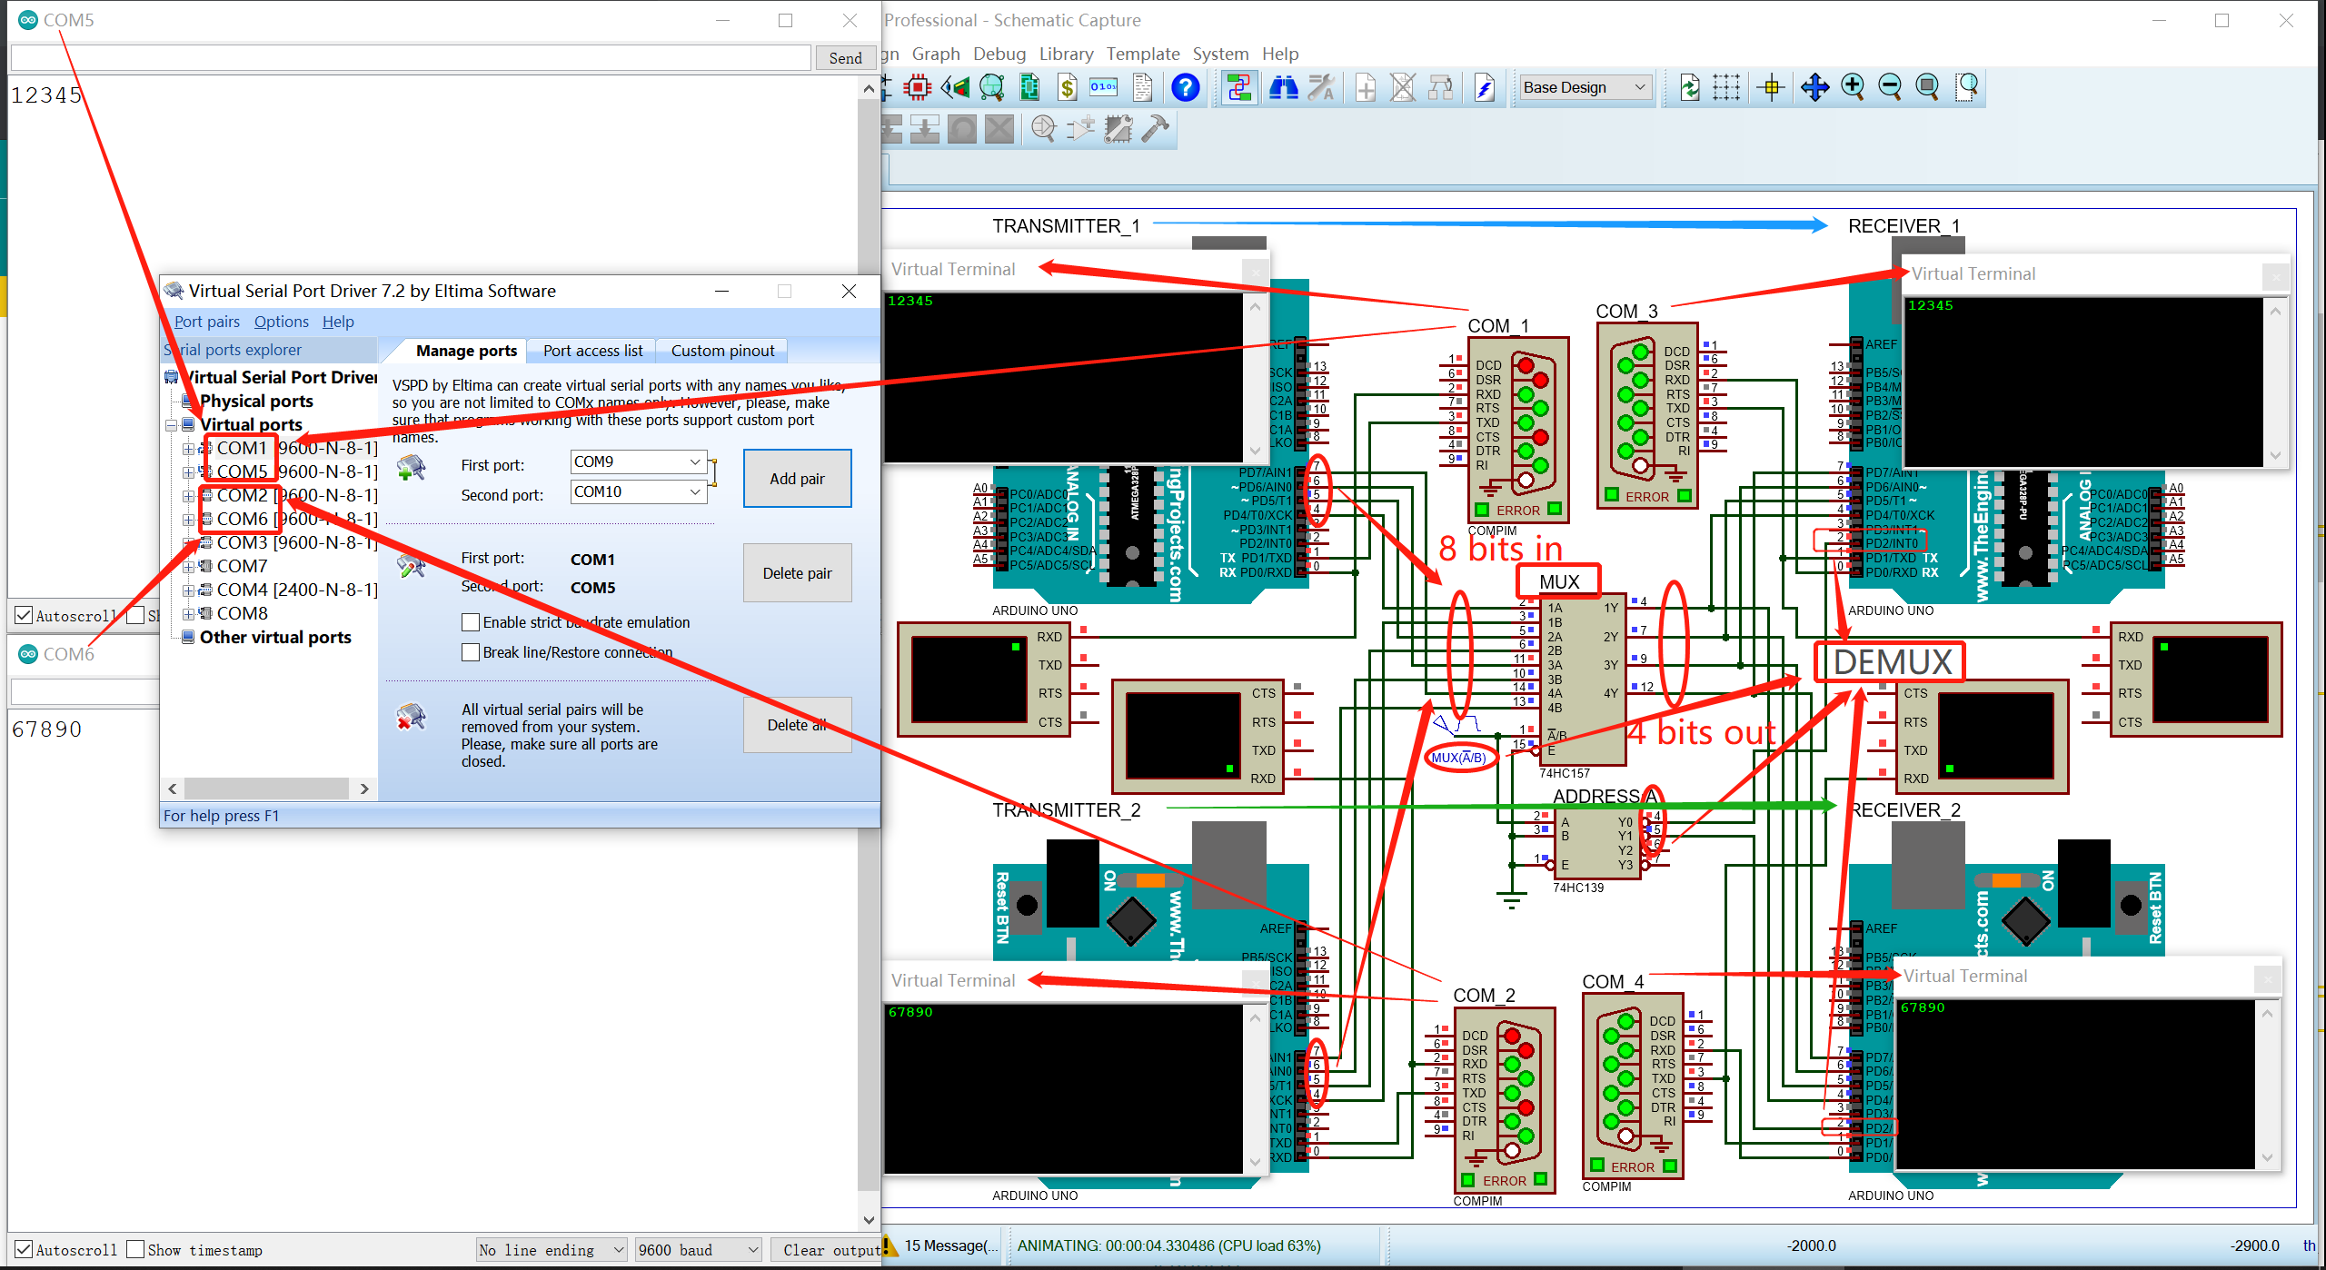Open the Second port COM10 dropdown
This screenshot has width=2326, height=1270.
(638, 491)
